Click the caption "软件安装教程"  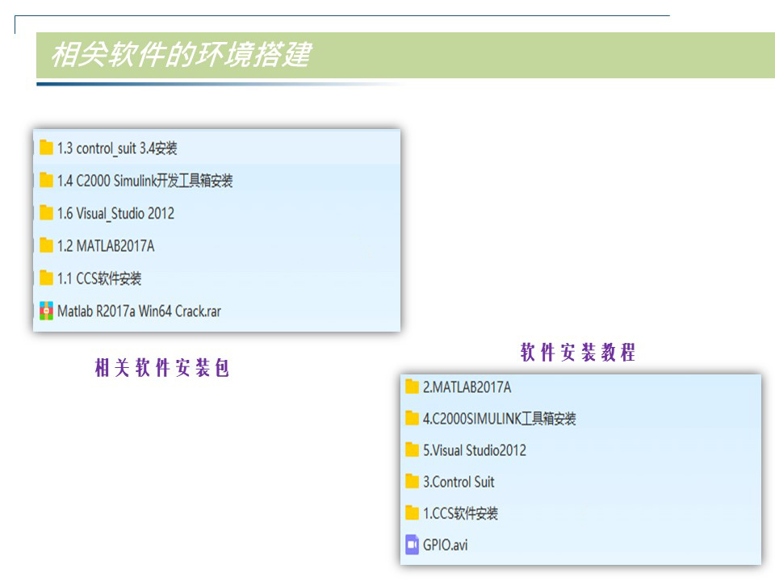pos(578,353)
